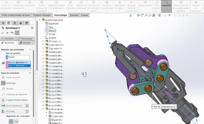The image size is (204, 124).
Task: Collapse the Sélection des contraintes section
Action: tap(30, 50)
